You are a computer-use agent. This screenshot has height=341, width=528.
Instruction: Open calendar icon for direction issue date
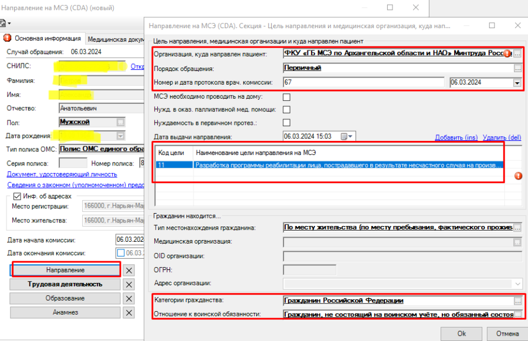click(344, 136)
